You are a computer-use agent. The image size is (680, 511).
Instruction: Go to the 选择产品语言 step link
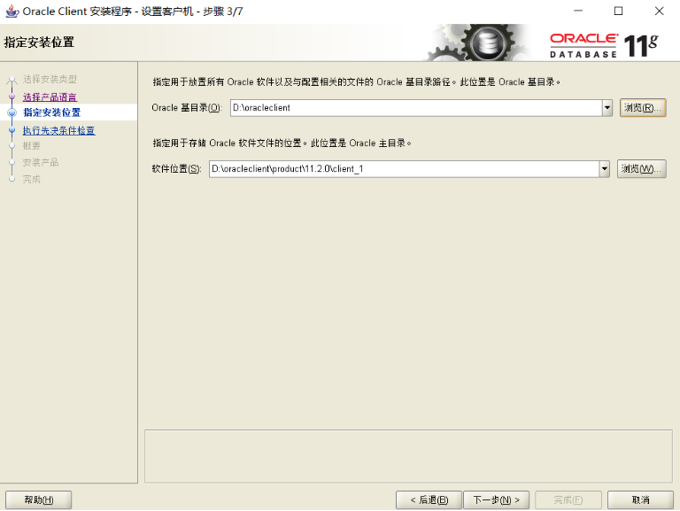click(50, 97)
